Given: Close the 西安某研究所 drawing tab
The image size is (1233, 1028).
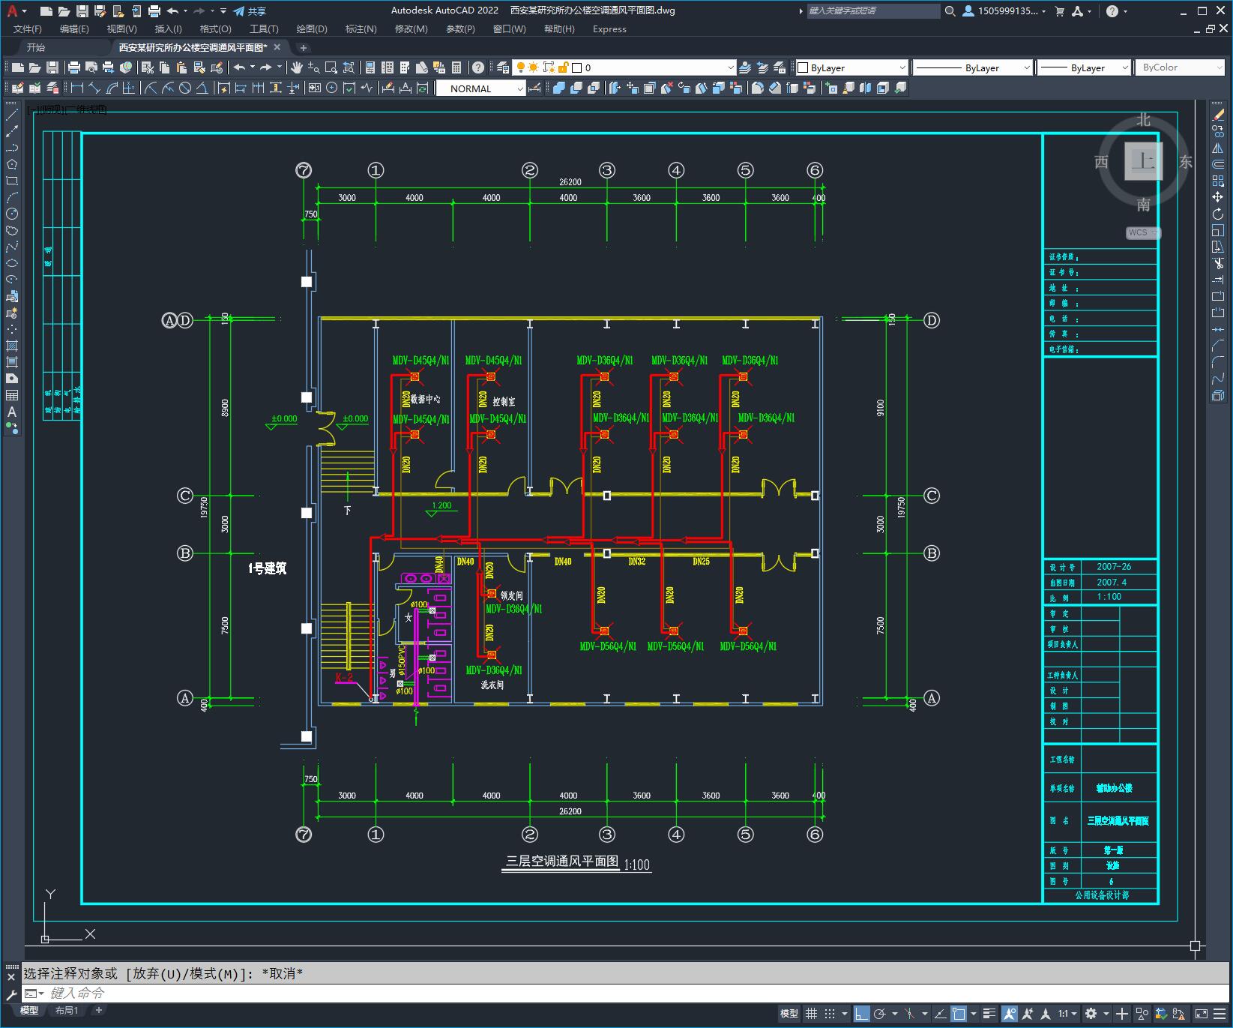Looking at the screenshot, I should pos(277,47).
